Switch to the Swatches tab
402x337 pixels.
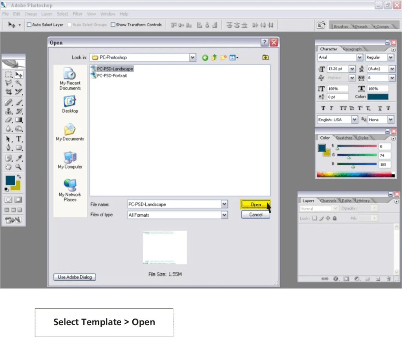pyautogui.click(x=344, y=138)
